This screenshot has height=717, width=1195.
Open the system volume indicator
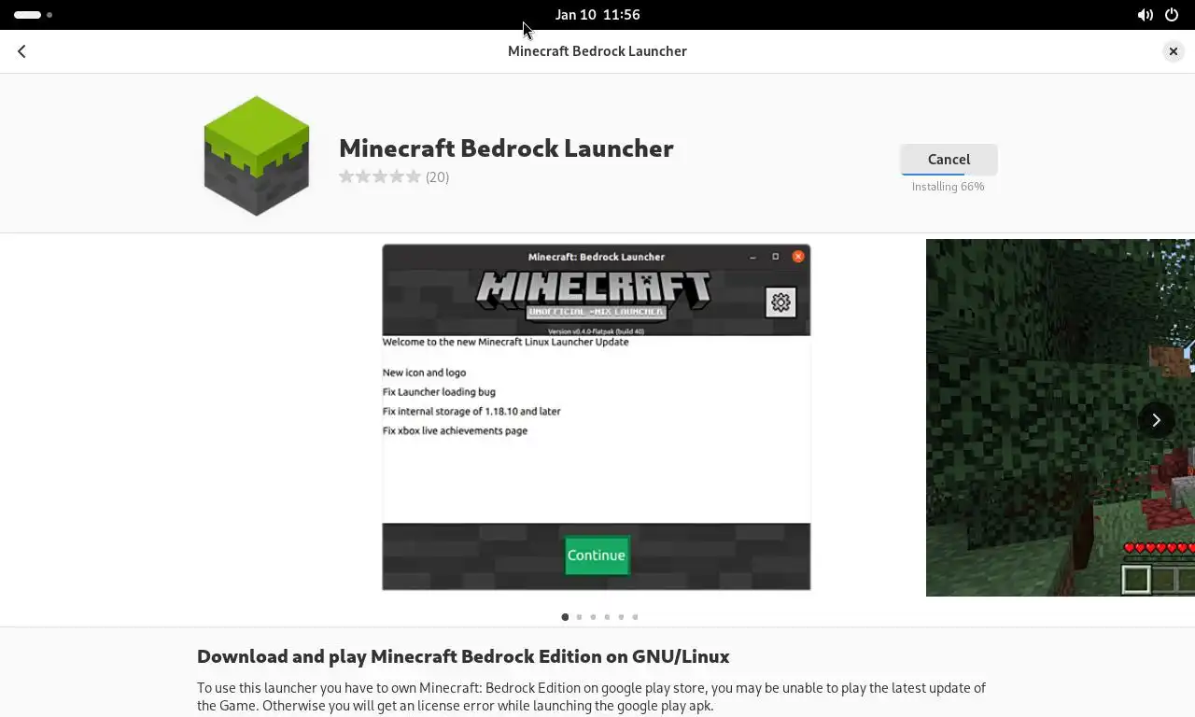point(1145,15)
